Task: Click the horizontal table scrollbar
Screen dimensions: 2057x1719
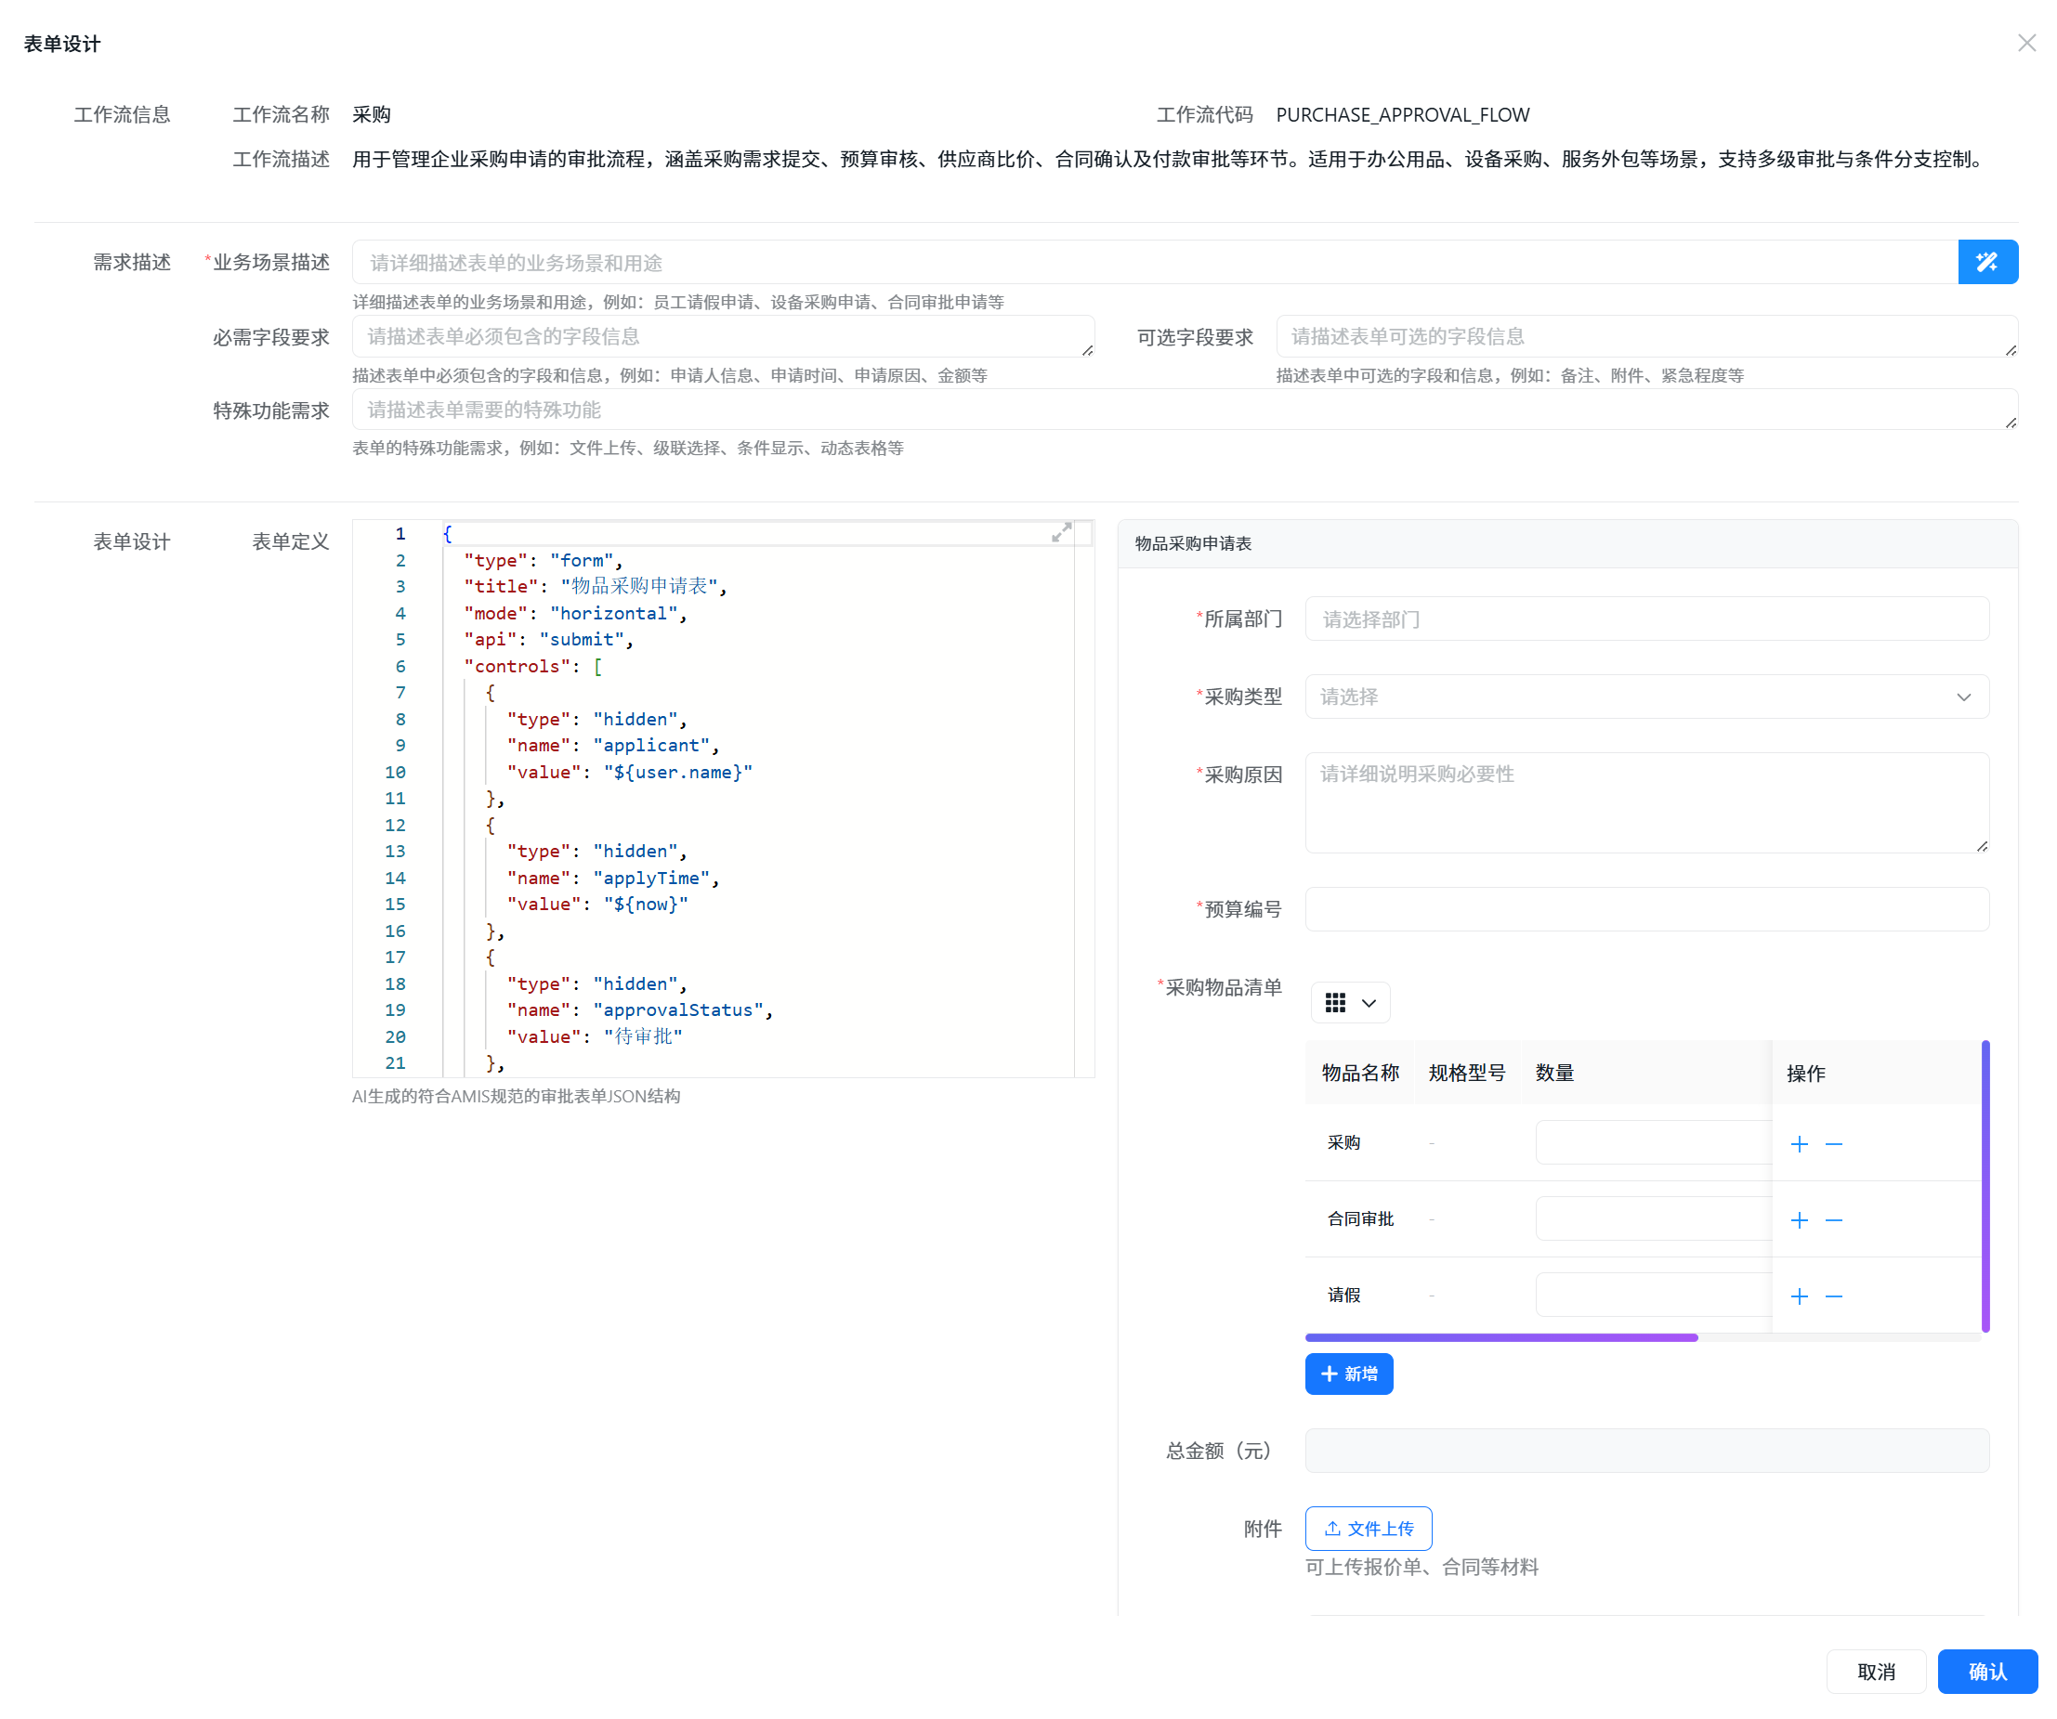Action: click(1500, 1337)
